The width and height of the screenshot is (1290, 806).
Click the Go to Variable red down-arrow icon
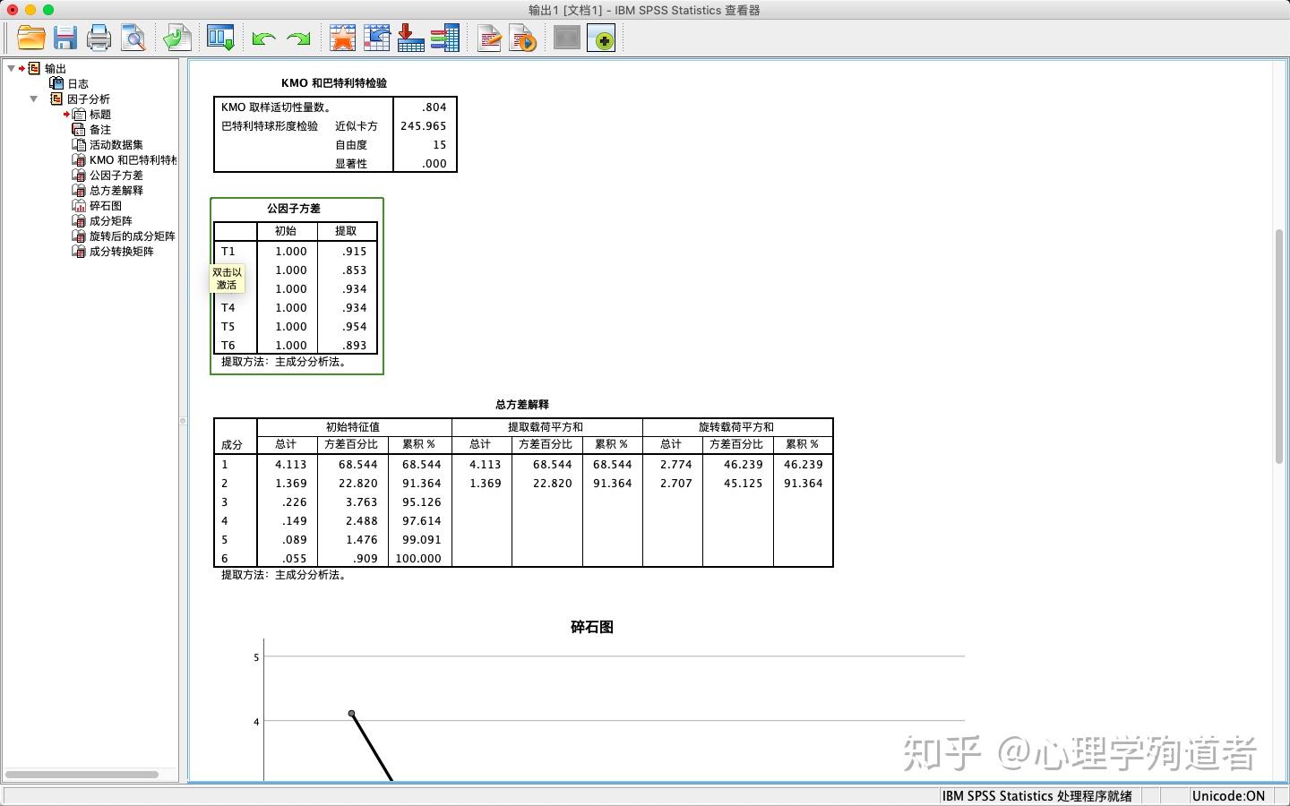410,38
